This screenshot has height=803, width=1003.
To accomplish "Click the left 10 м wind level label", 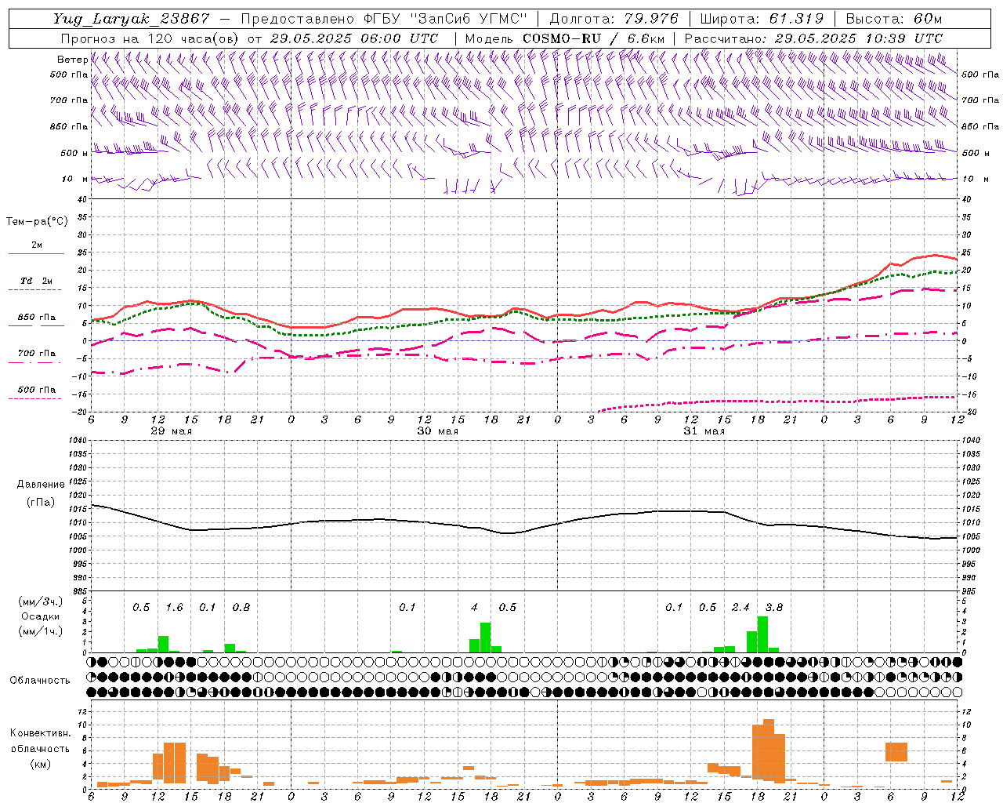I will pyautogui.click(x=75, y=179).
